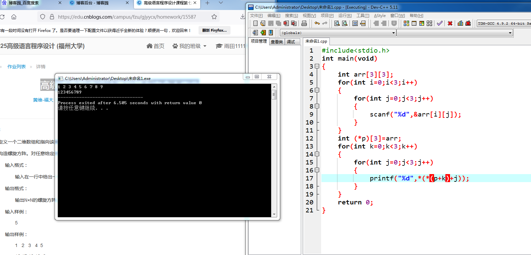Click the Undo arrow icon in Dev-C++
531x255 pixels.
pos(317,23)
